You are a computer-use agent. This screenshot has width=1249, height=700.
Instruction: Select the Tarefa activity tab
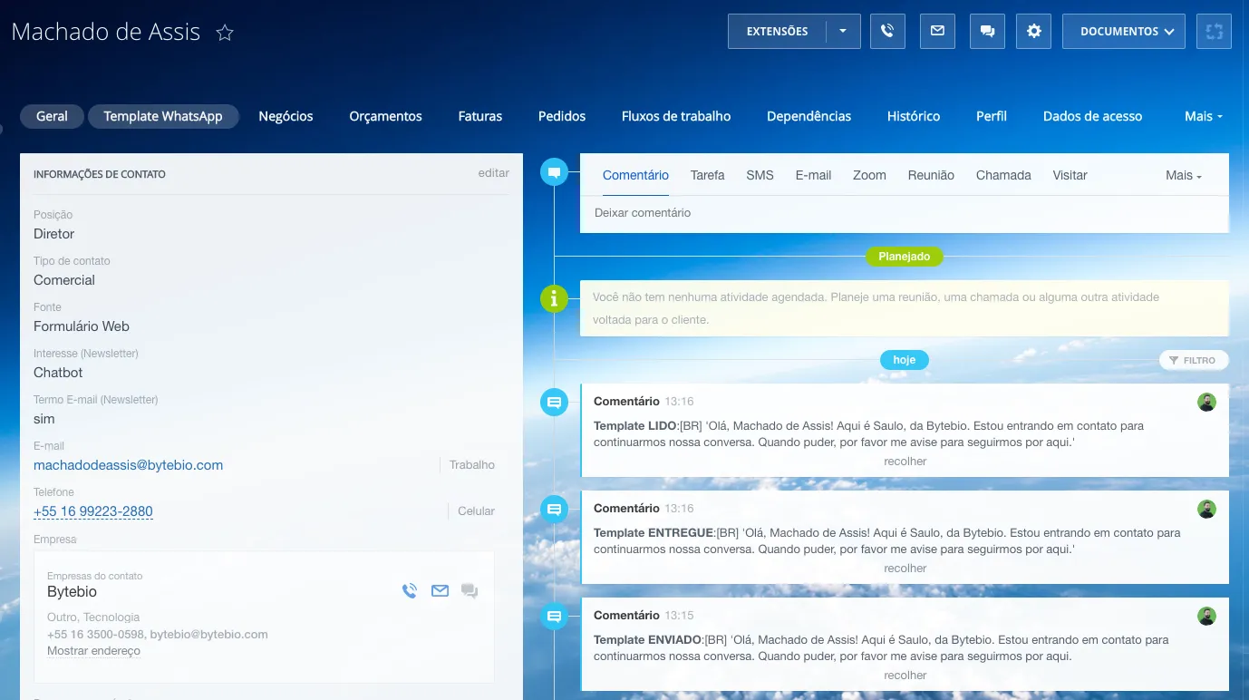[x=707, y=175]
